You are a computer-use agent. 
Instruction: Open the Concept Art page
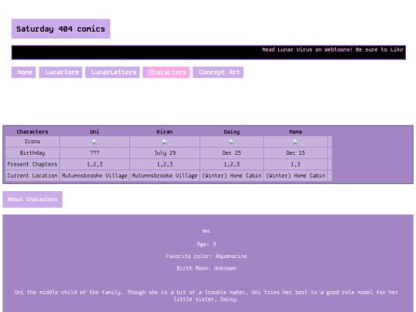coord(218,72)
